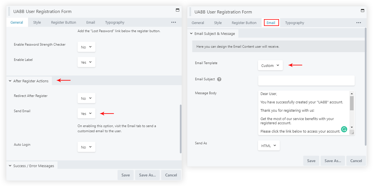Click Save in the right panel
The width and height of the screenshot is (373, 186).
(311, 161)
